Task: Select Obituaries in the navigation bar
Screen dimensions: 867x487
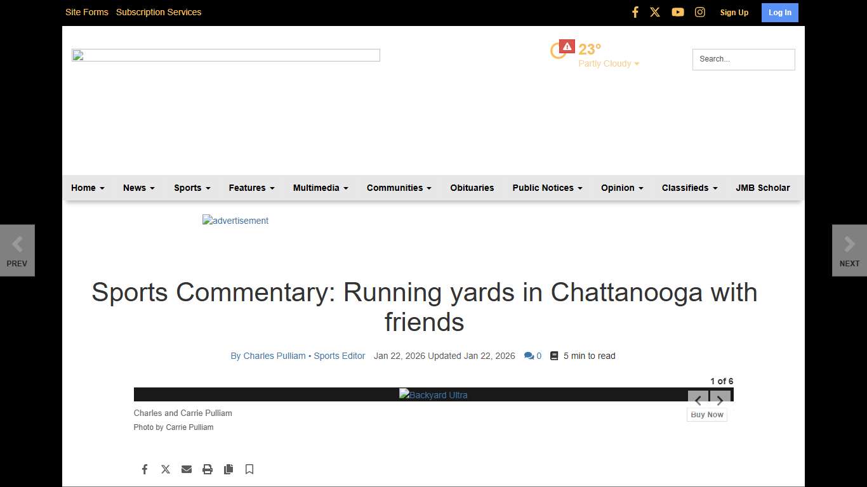Action: point(472,188)
